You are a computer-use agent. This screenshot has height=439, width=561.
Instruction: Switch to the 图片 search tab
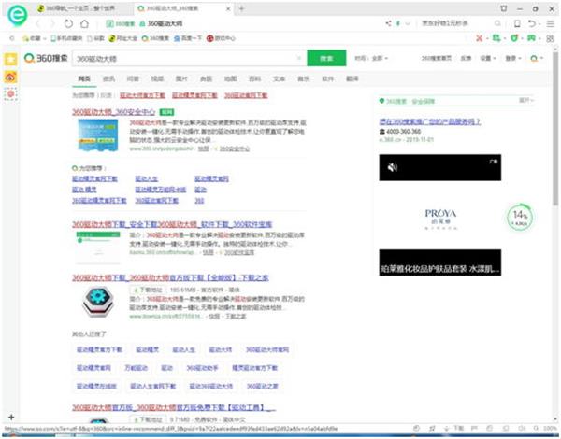pos(180,79)
